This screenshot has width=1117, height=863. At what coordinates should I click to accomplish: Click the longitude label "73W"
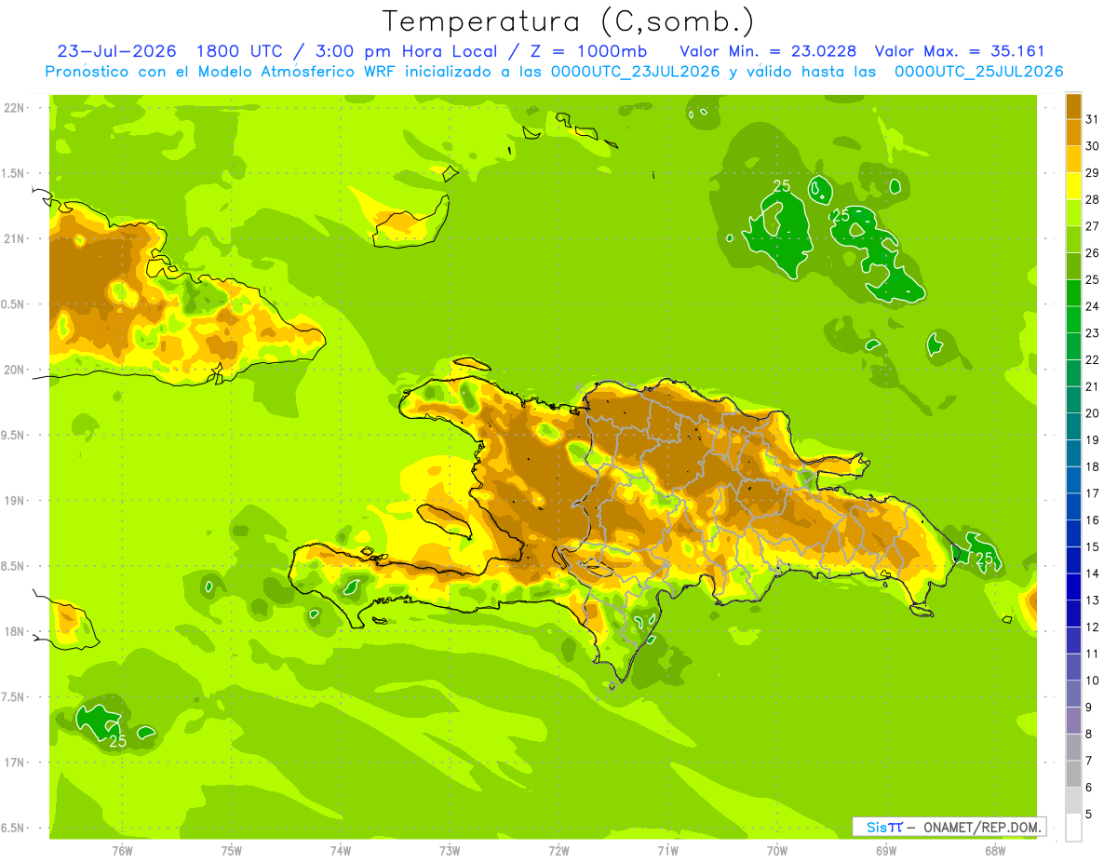click(x=450, y=851)
